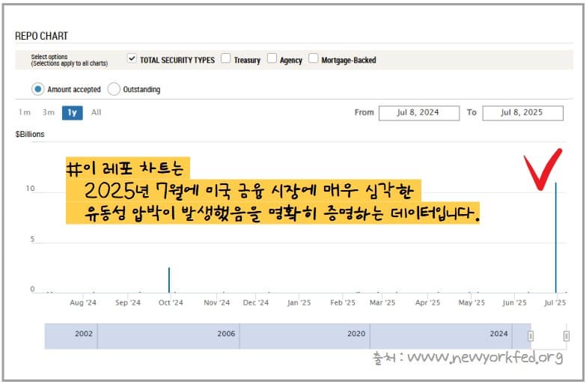
Task: Edit the From date field
Action: pyautogui.click(x=419, y=113)
